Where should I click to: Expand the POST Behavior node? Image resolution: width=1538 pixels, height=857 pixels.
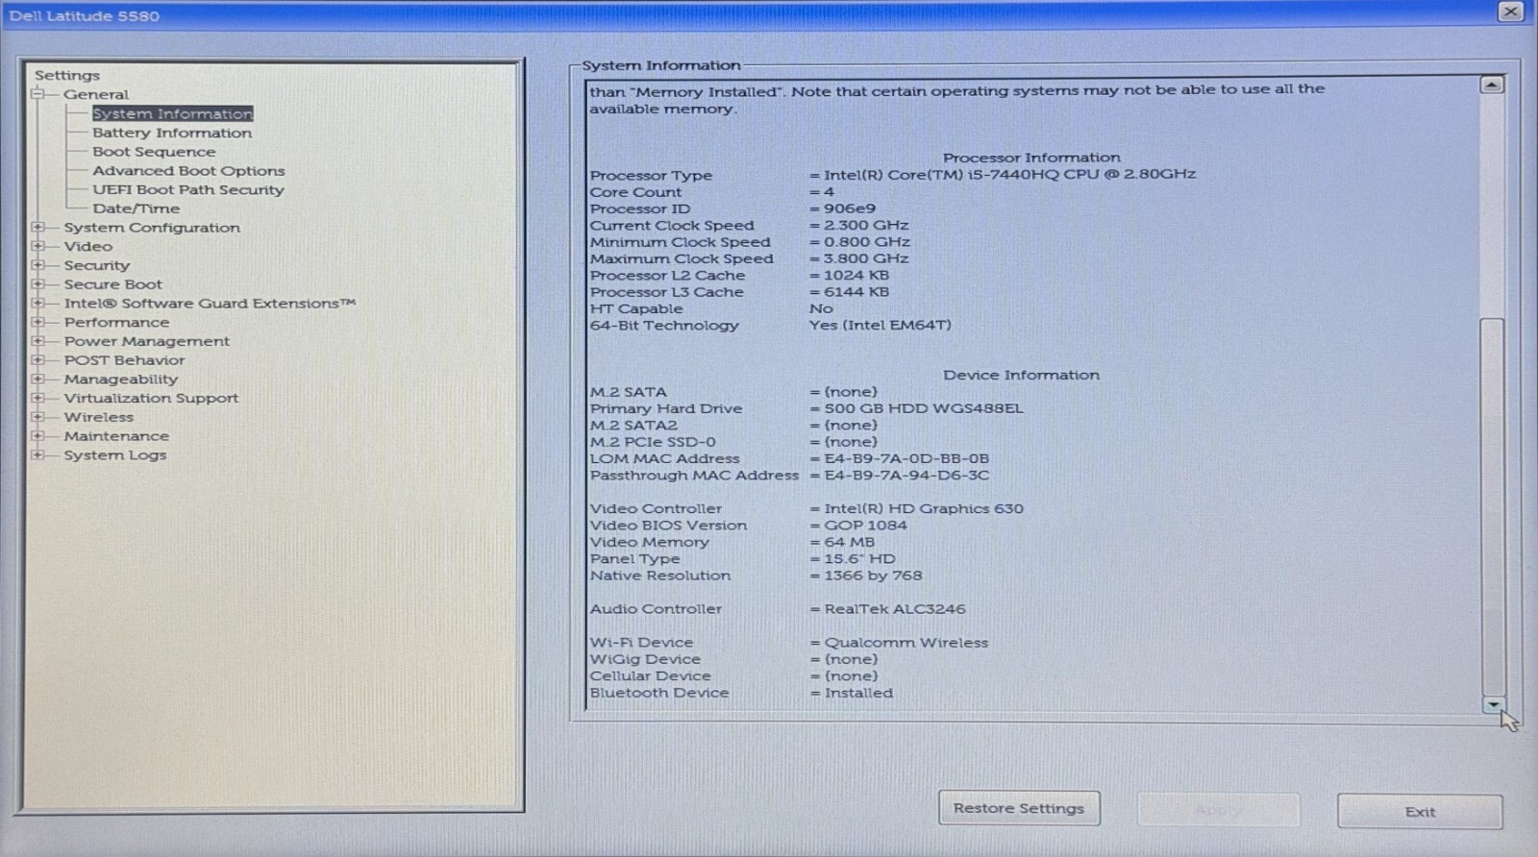[37, 360]
